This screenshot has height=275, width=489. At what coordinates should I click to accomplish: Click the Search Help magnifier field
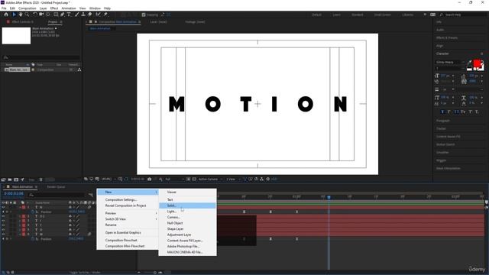click(x=464, y=15)
